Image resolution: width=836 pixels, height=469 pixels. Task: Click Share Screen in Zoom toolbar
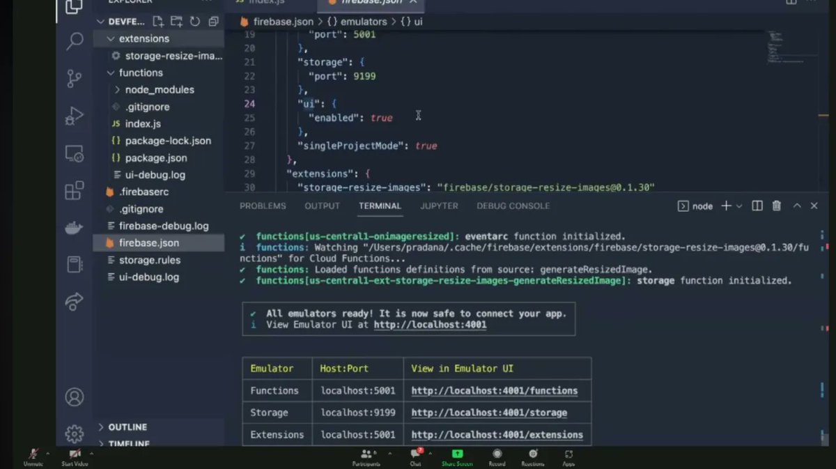pyautogui.click(x=457, y=456)
